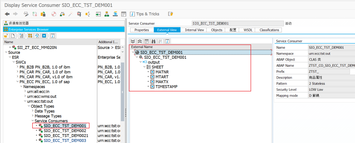
Task: Collapse the ESR tree node
Action: pyautogui.click(x=10, y=58)
